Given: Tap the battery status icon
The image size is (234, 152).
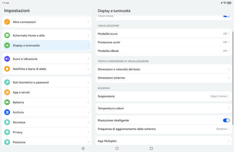Looking at the screenshot, I should click(229, 3).
